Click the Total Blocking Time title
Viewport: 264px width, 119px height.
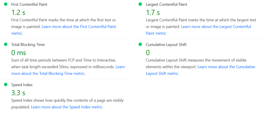(28, 44)
